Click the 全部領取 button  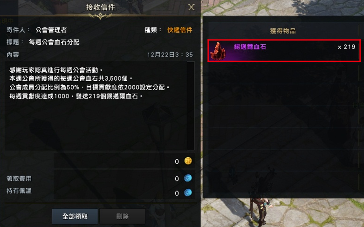[x=75, y=216]
